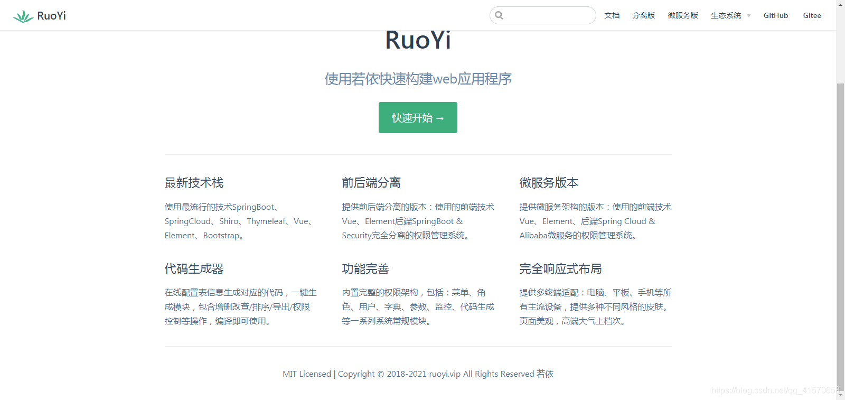
Task: Click the 前后端分离 heading
Action: [371, 183]
